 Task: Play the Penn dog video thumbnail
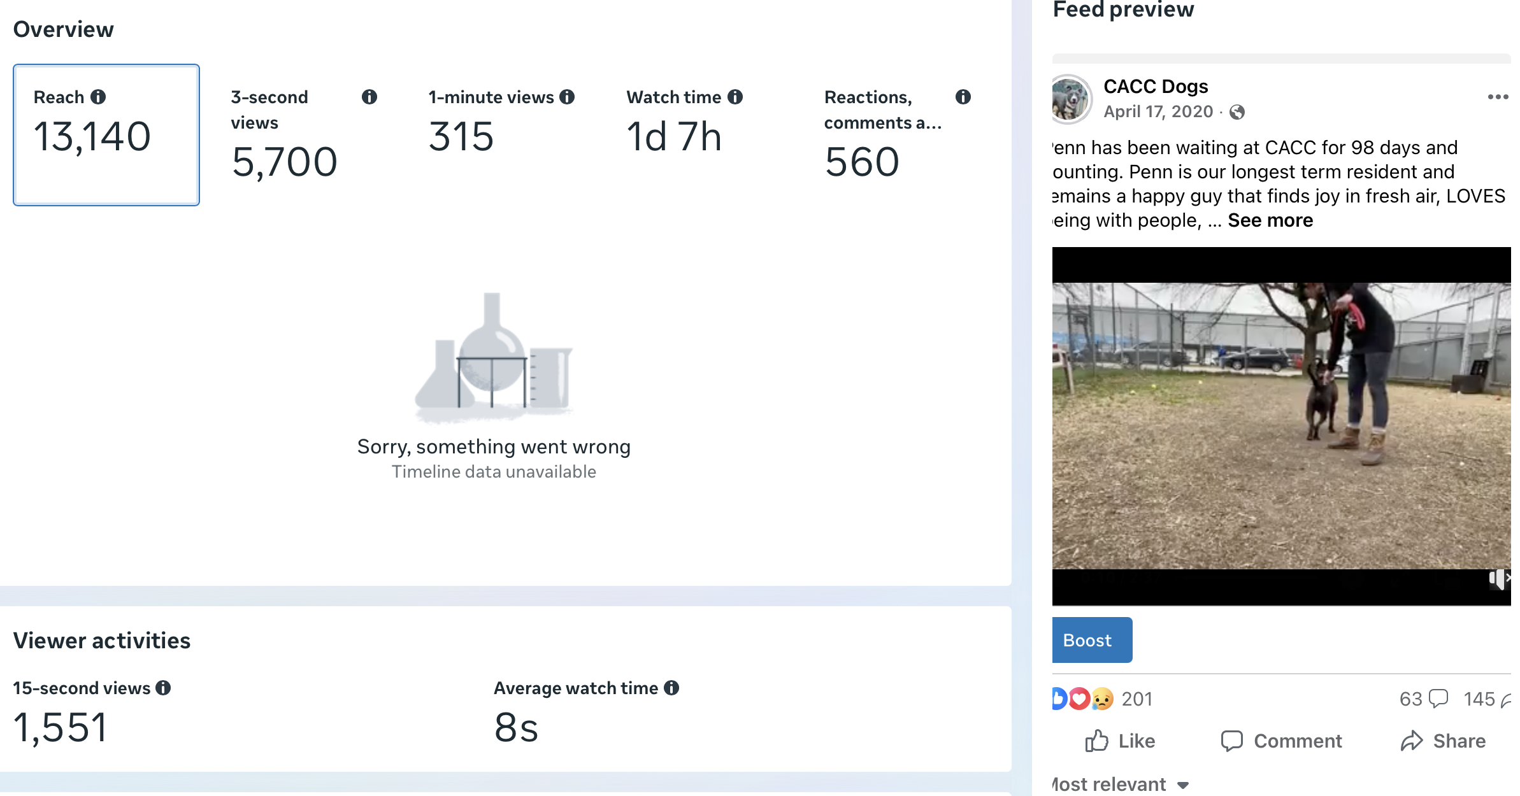point(1280,425)
